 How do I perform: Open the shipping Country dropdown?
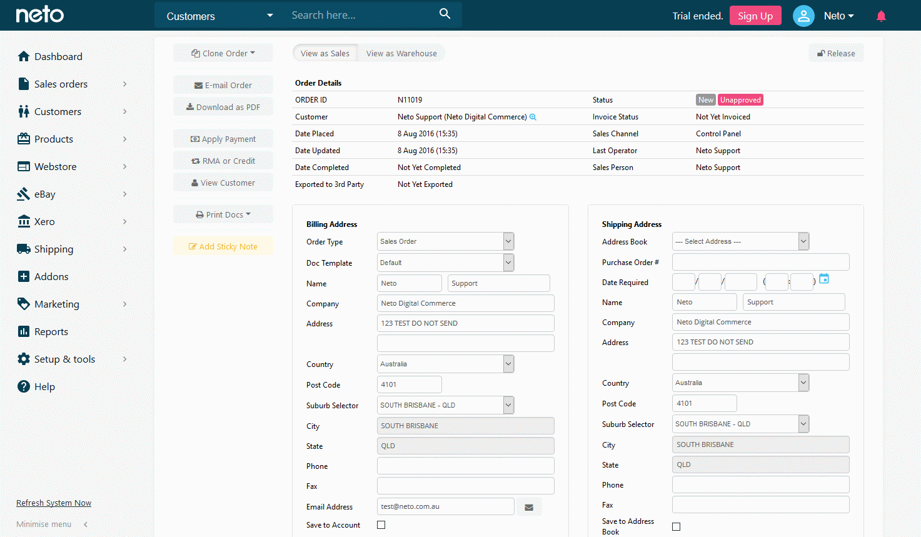coord(741,383)
